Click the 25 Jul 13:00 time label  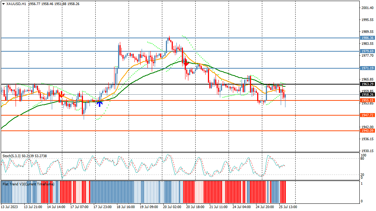288,207
